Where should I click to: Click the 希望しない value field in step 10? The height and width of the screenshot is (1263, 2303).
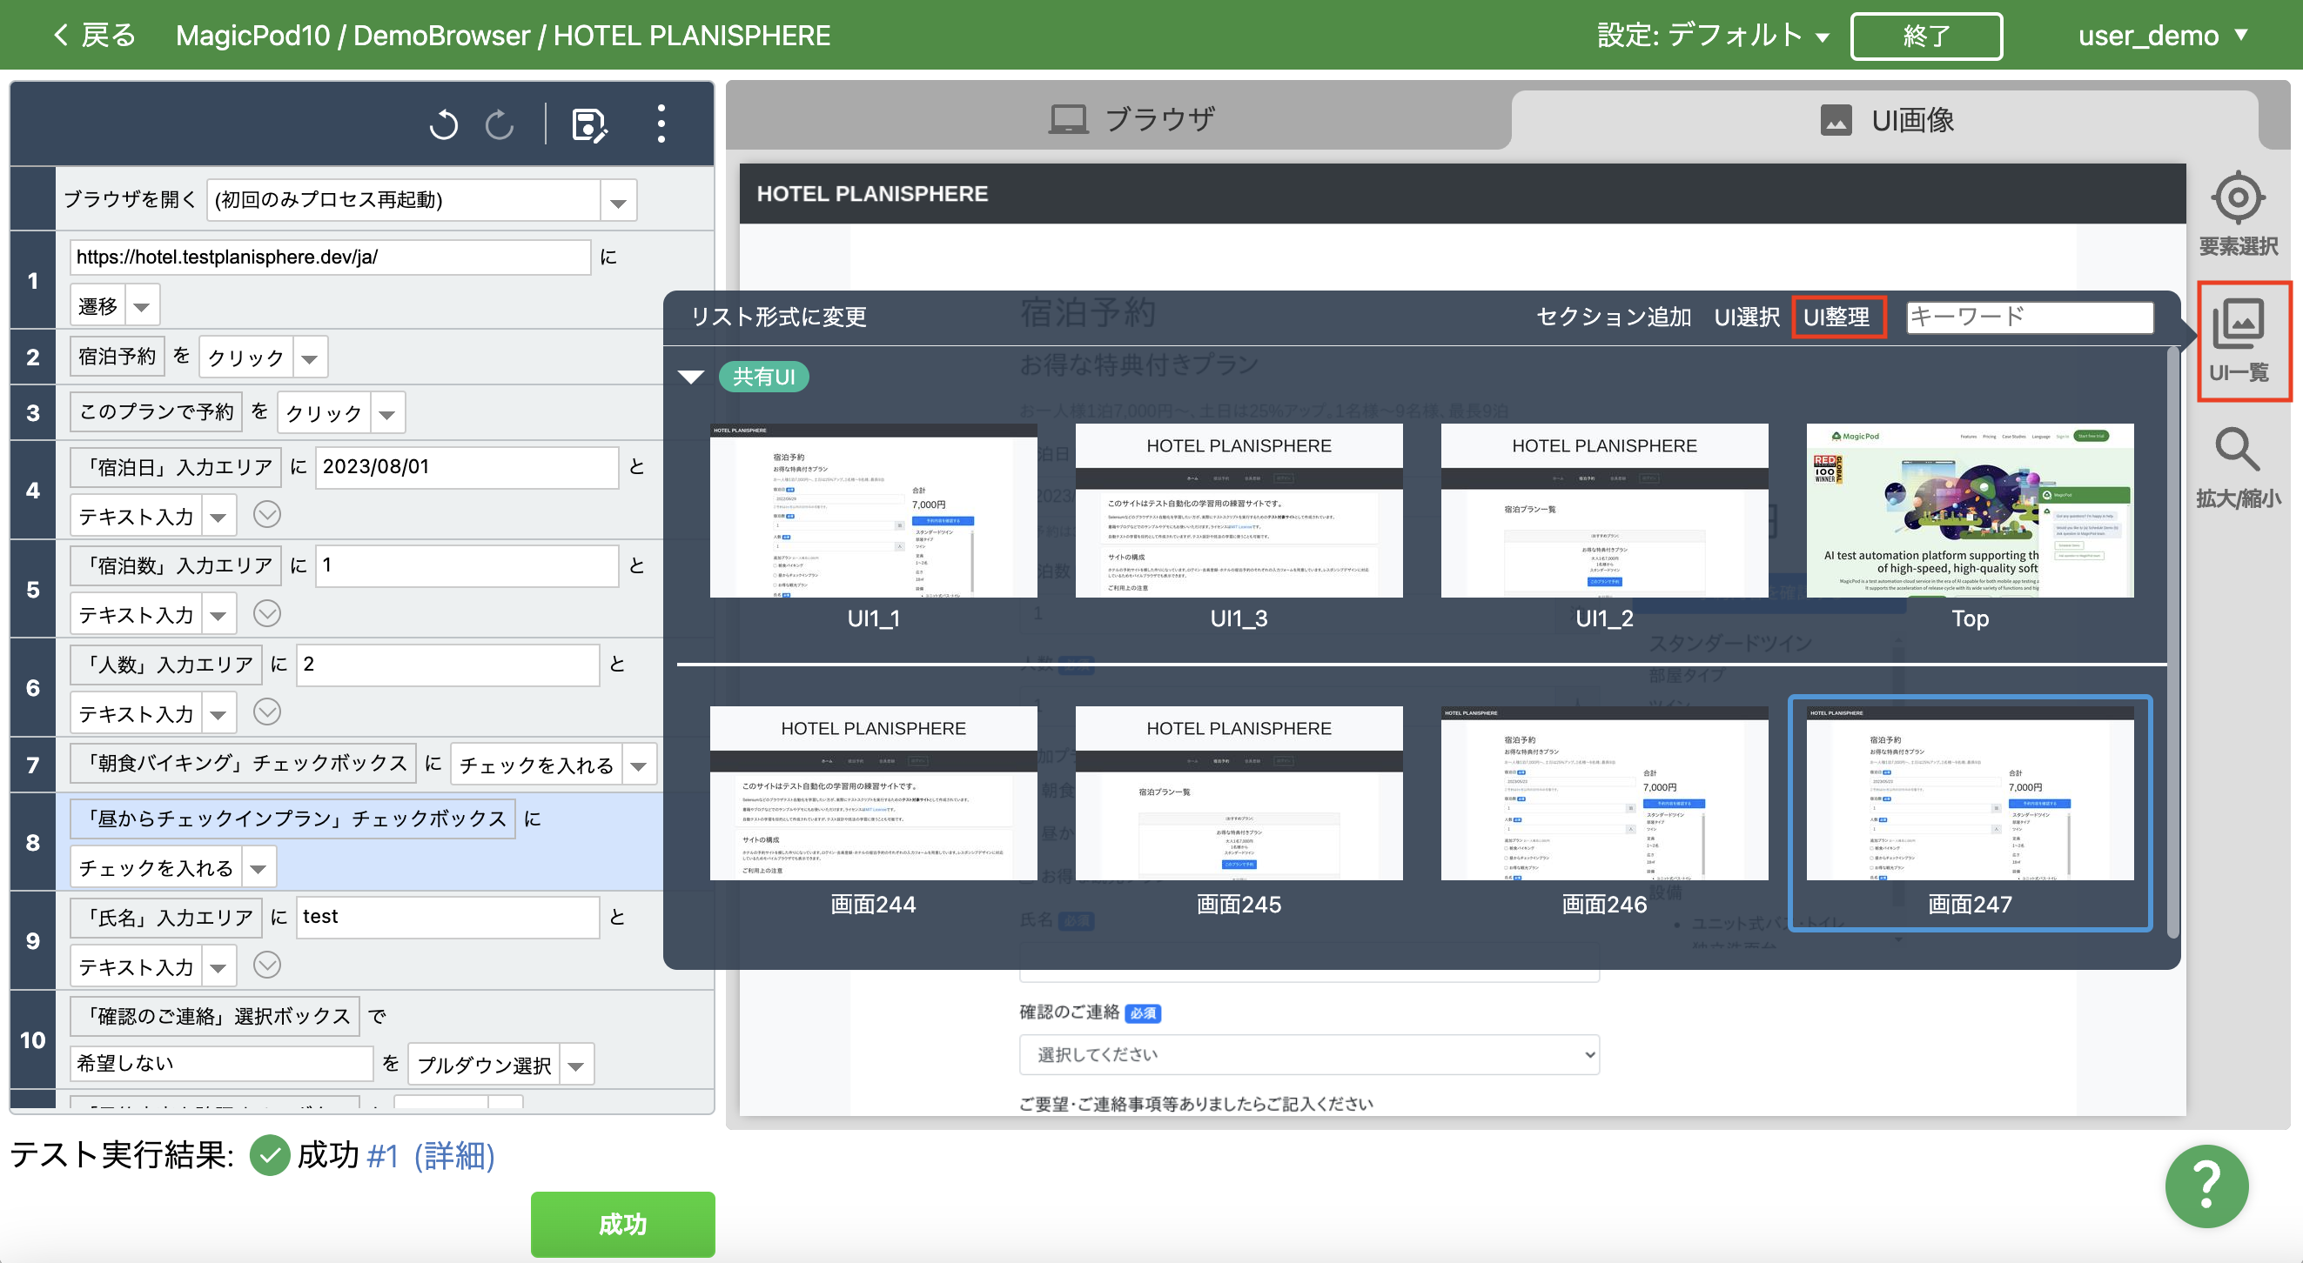(x=221, y=1063)
